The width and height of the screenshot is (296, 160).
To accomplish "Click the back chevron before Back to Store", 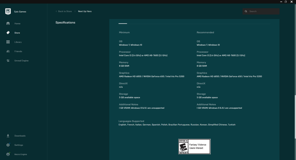I will [x=56, y=11].
